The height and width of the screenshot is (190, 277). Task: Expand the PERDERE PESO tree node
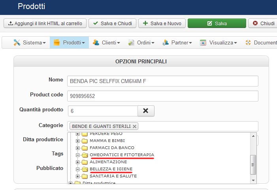77,134
